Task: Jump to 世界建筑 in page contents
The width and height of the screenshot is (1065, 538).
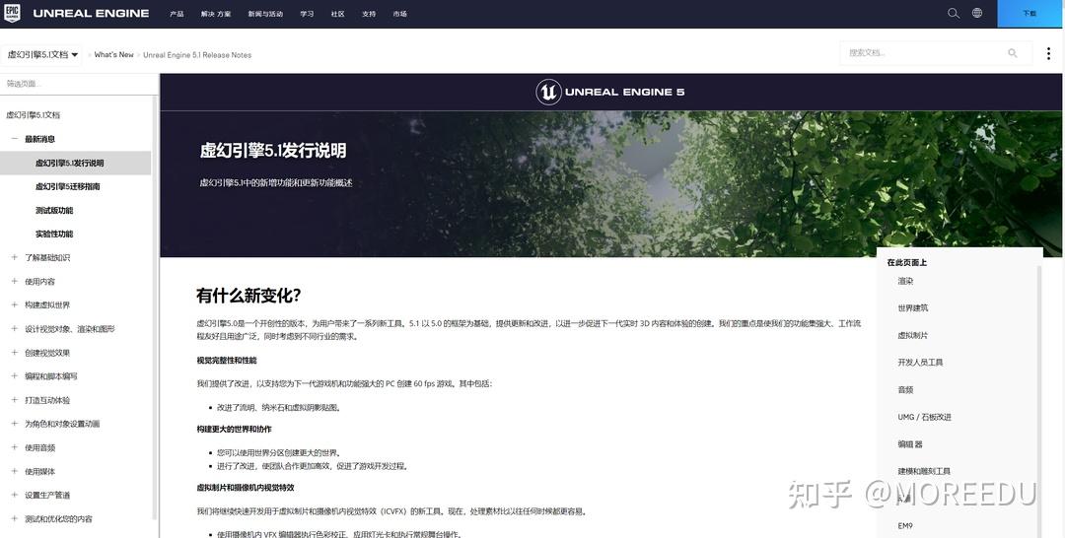Action: pyautogui.click(x=913, y=308)
